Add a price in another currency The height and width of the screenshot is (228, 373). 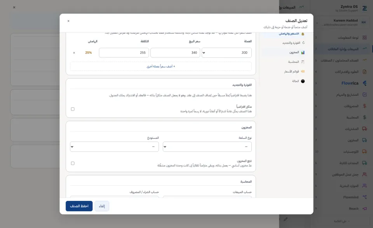(x=161, y=67)
